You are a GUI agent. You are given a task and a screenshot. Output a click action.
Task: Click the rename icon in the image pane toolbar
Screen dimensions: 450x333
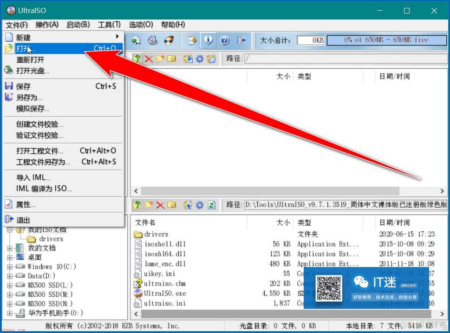(172, 59)
